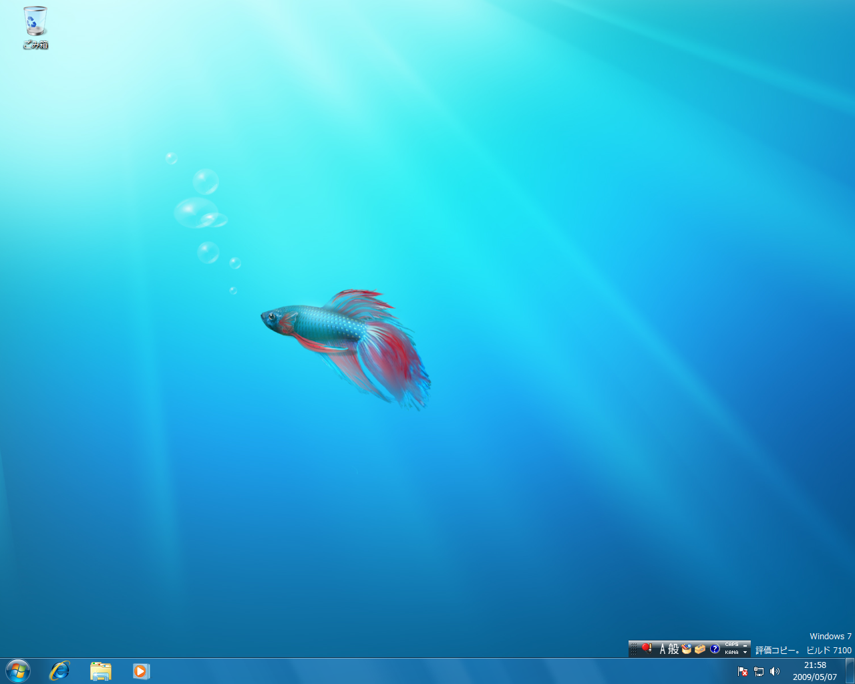Click the minimize dash on the language bar
Screen dimensions: 855x684
pos(745,645)
